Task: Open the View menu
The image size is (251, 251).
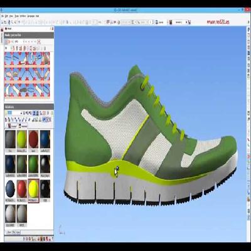Action: 11,16
